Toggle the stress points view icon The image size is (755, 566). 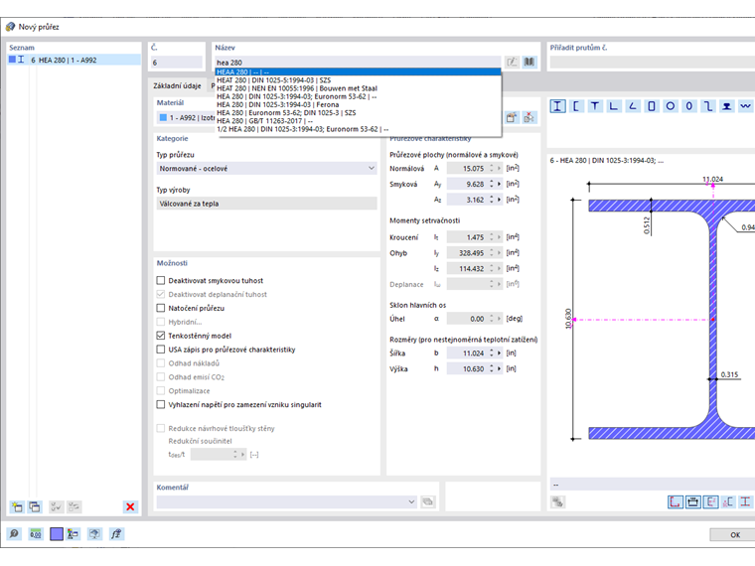point(676,502)
